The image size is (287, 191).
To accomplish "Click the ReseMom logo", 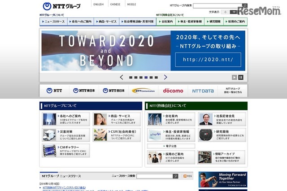I will 259,11.
